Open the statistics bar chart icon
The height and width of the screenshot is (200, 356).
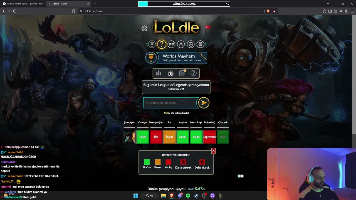pyautogui.click(x=159, y=73)
